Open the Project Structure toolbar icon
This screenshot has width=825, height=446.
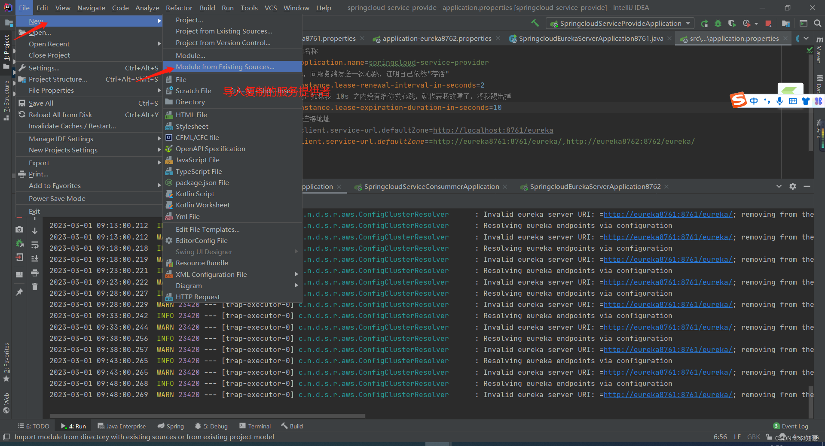(785, 23)
